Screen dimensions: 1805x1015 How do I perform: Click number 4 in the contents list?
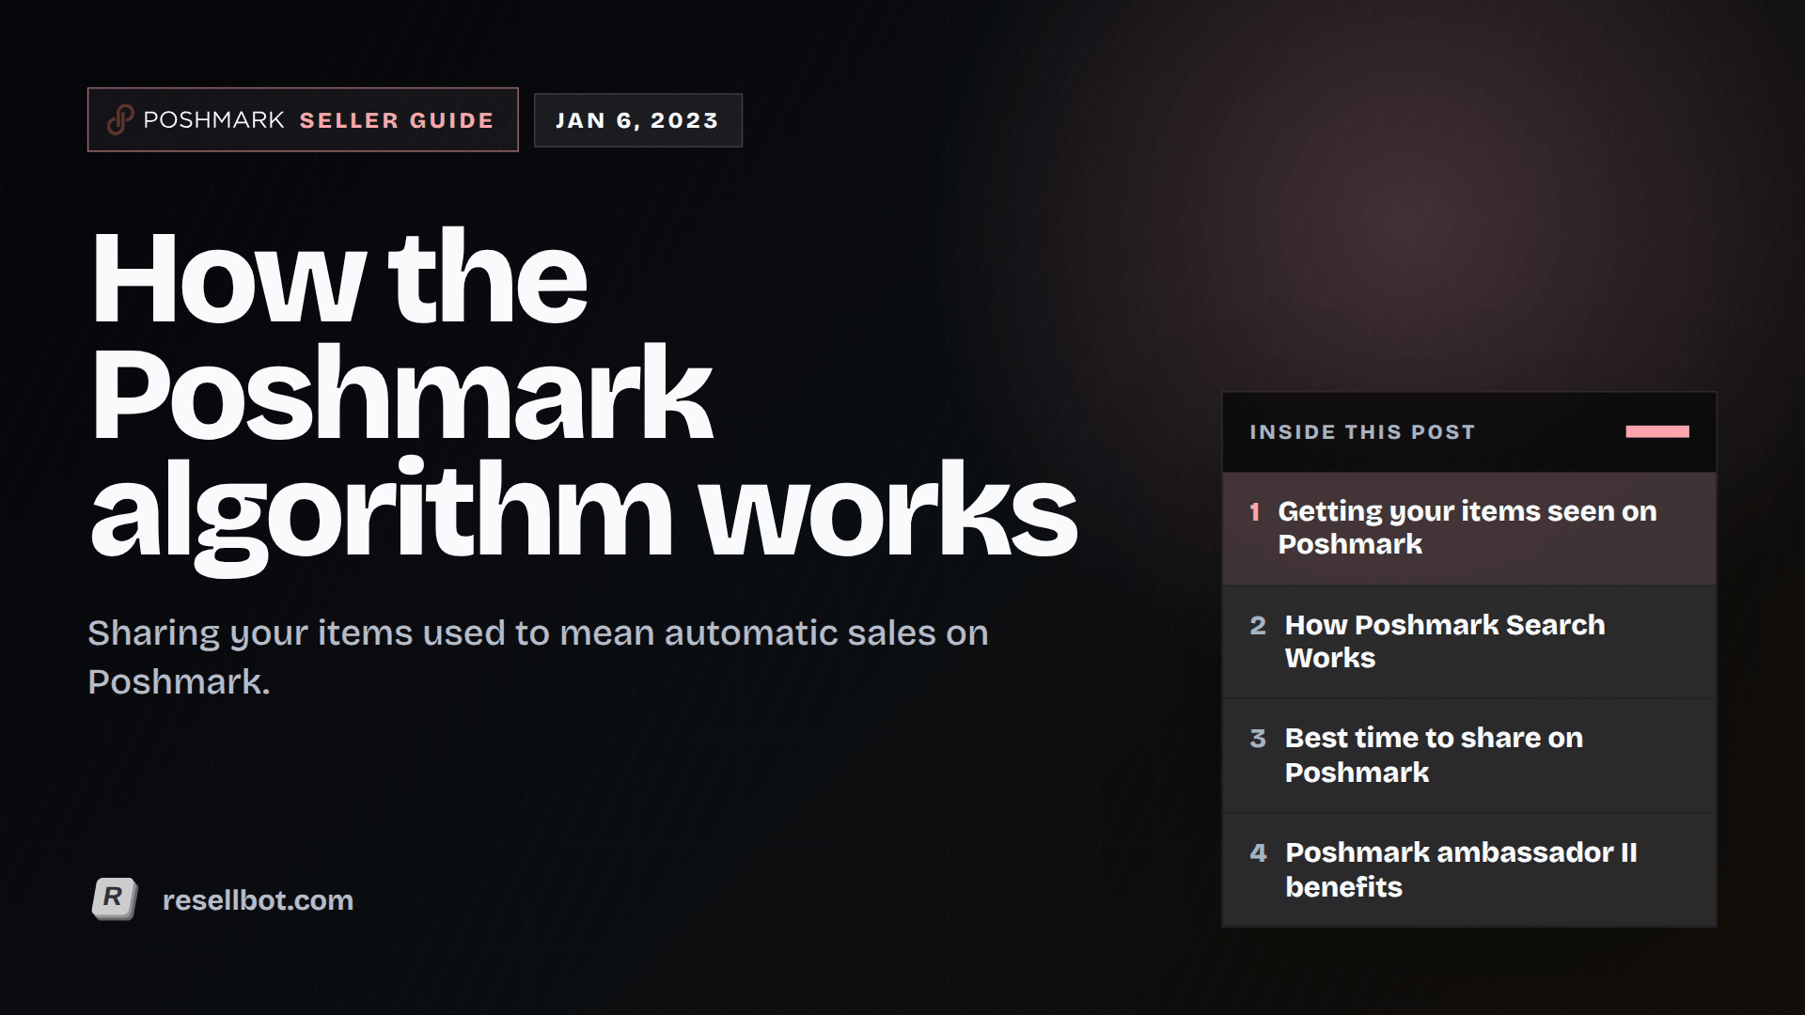[x=1258, y=853]
